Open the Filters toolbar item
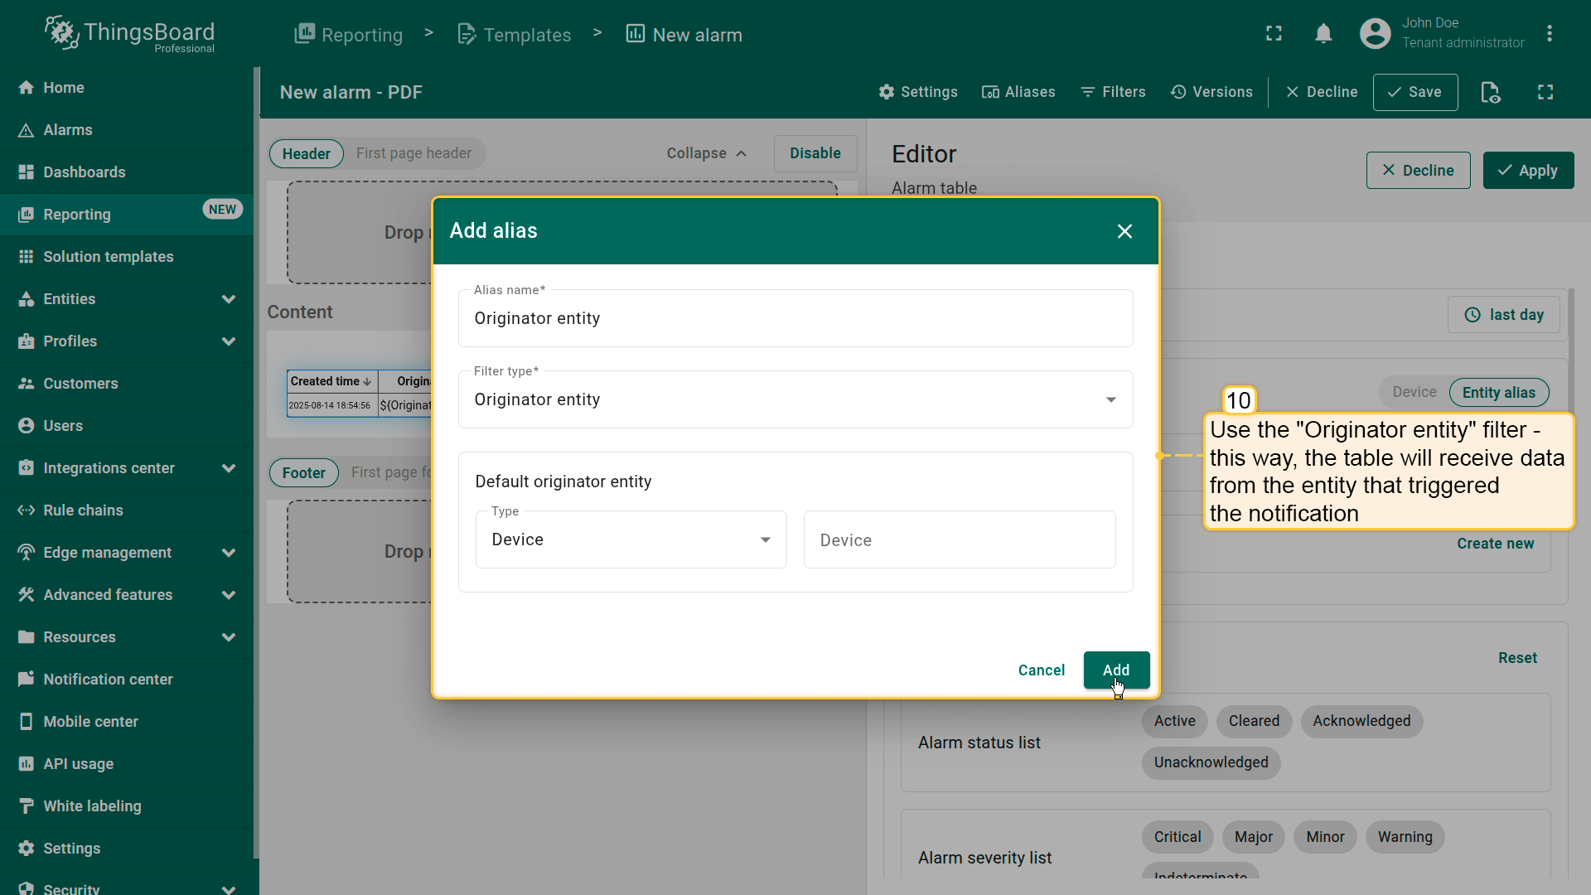1591x895 pixels. pyautogui.click(x=1113, y=92)
